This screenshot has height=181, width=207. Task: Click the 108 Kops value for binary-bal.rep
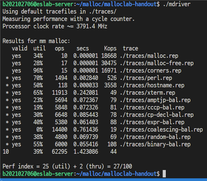(x=112, y=144)
